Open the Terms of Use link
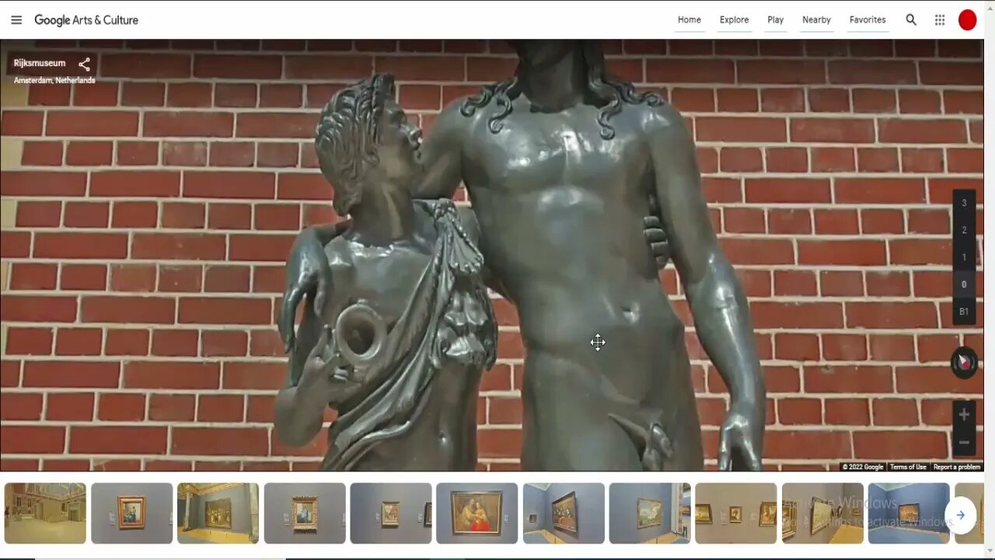 [908, 467]
